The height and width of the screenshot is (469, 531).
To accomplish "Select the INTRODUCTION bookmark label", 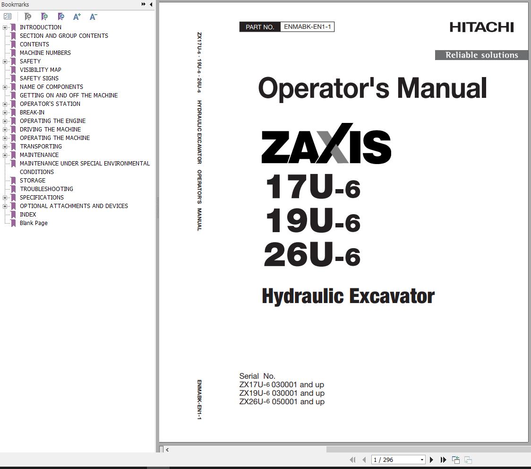I will (40, 27).
